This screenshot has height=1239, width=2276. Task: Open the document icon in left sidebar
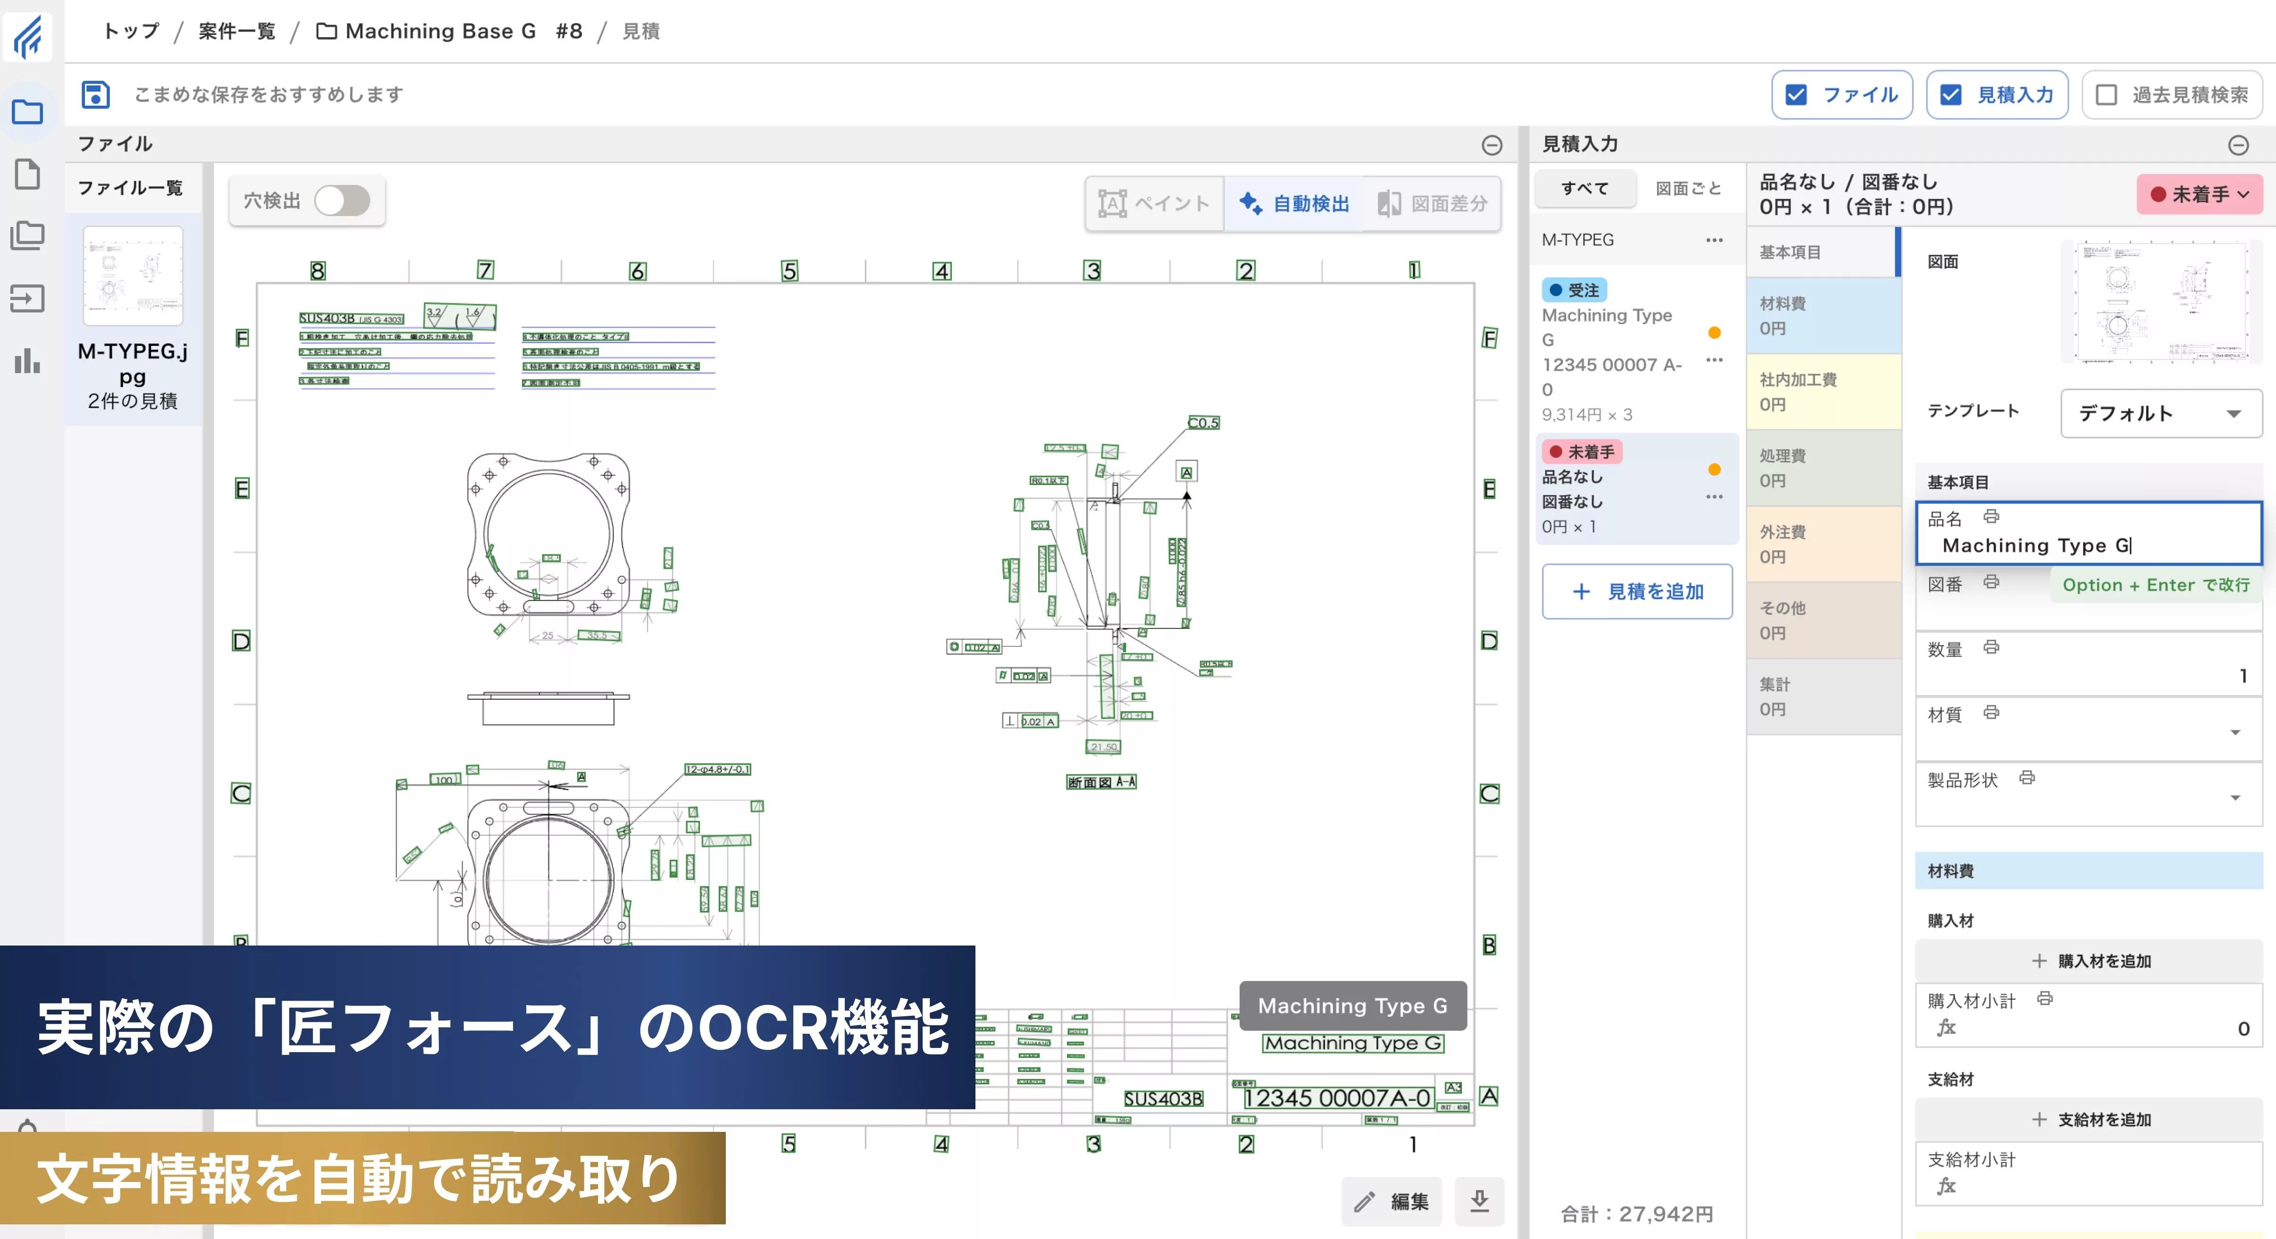27,174
